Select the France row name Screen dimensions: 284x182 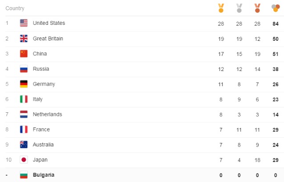point(41,129)
